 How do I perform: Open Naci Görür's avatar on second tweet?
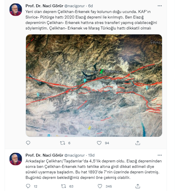click(x=16, y=159)
